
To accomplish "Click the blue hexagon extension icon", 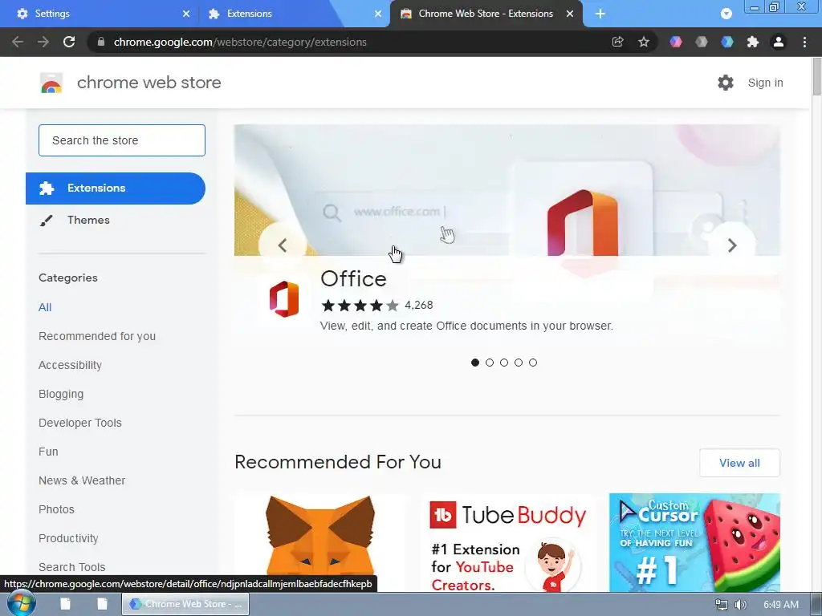I will coord(727,42).
